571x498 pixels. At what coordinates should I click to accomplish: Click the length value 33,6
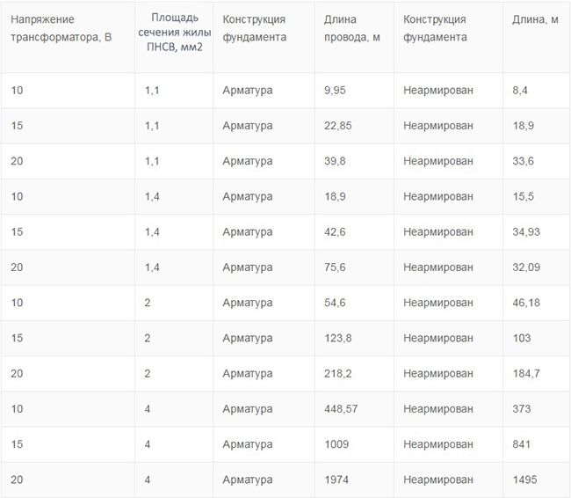[523, 161]
